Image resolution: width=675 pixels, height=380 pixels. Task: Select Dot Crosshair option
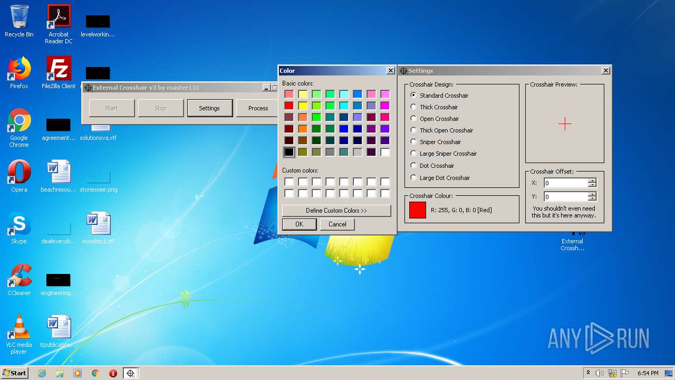pyautogui.click(x=432, y=166)
